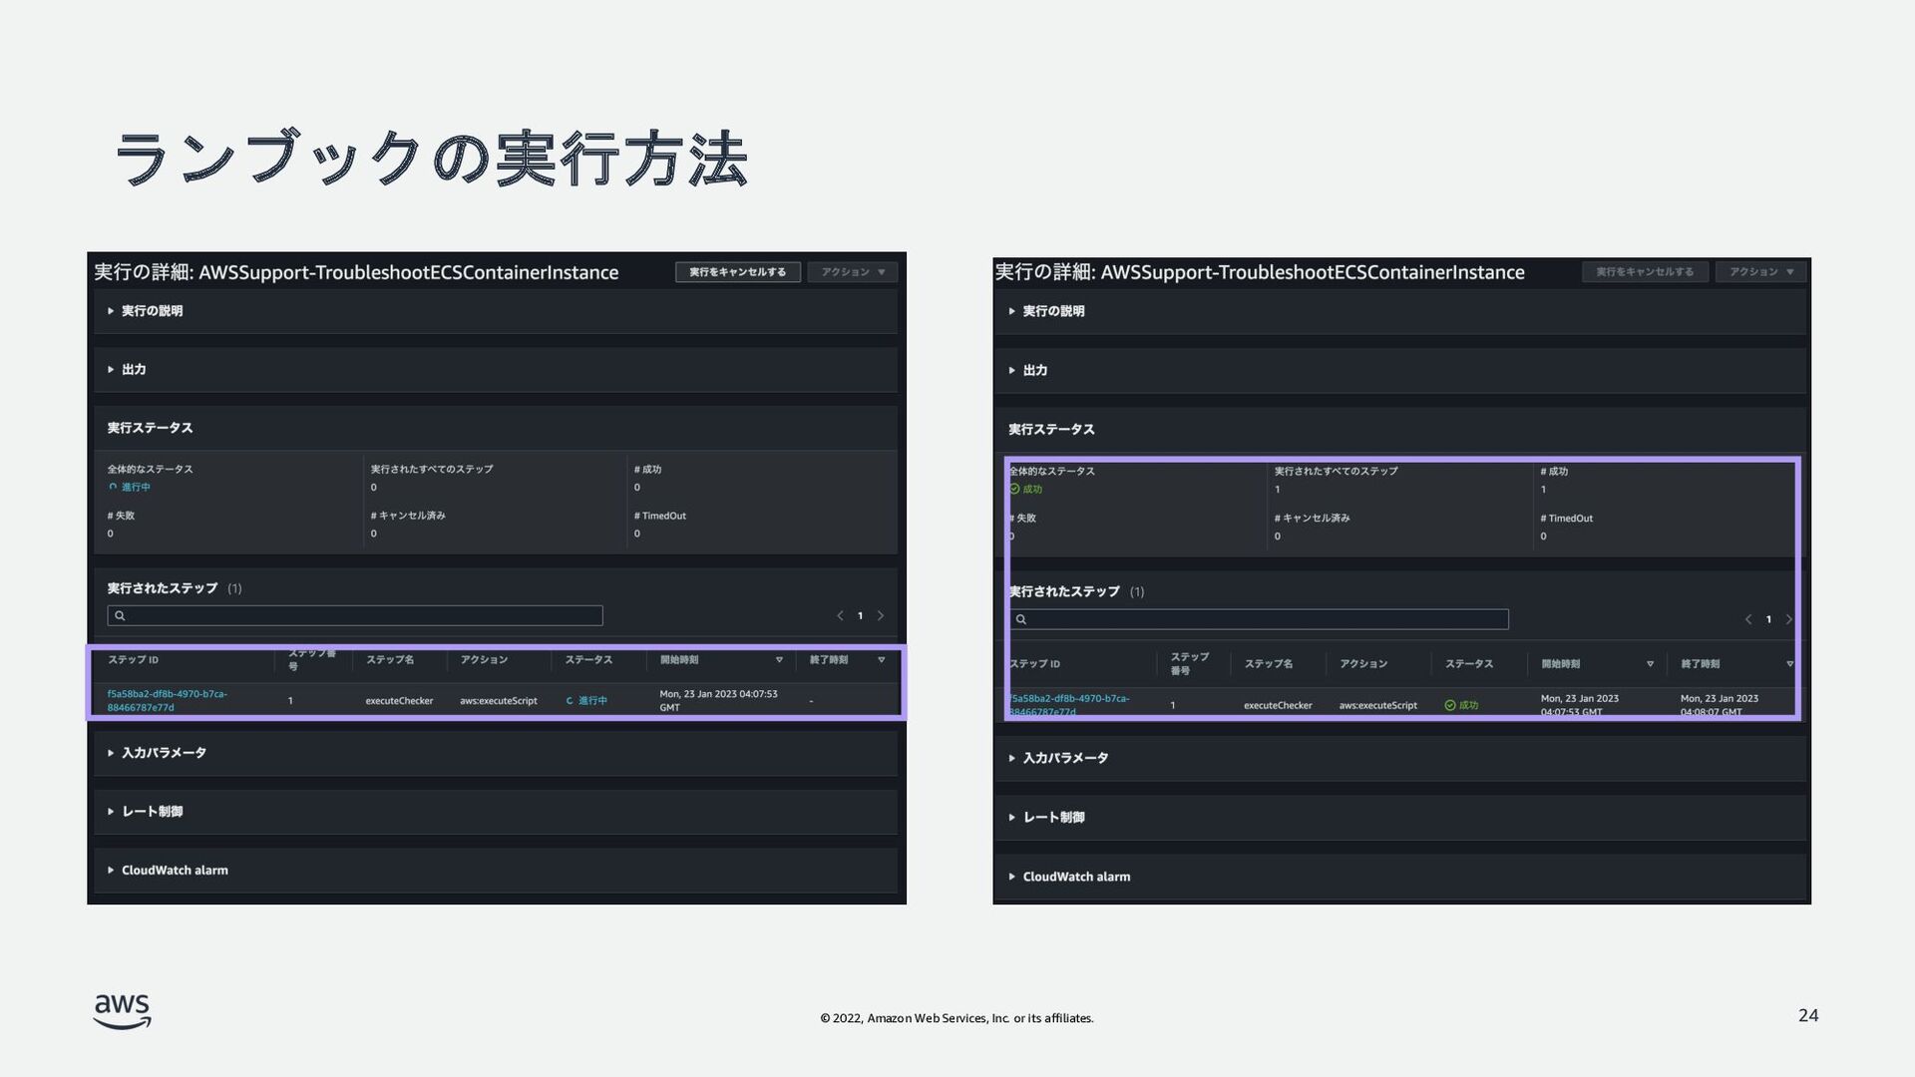This screenshot has height=1077, width=1915.
Task: Click ステップ ID column header in left table
Action: (x=133, y=660)
